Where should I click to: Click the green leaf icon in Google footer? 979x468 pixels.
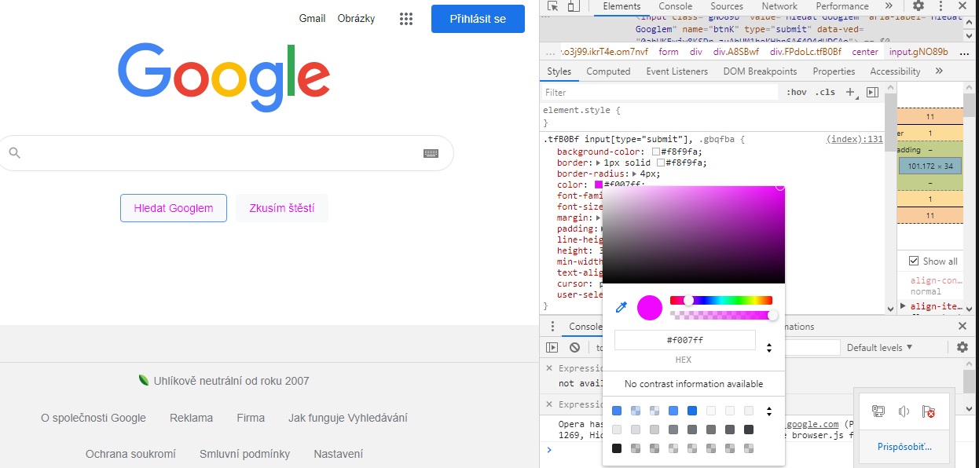144,381
